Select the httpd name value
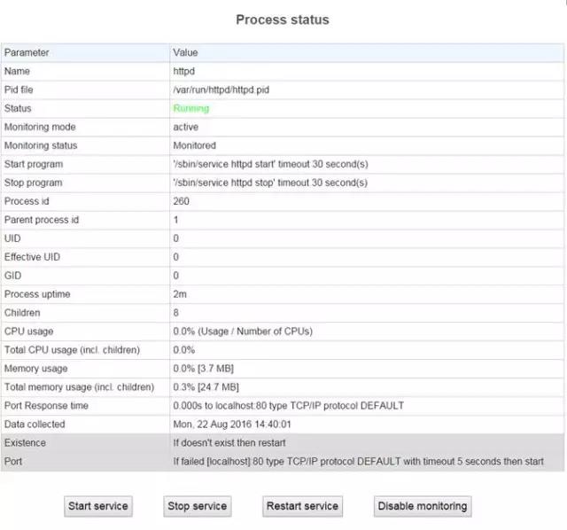This screenshot has height=530, width=567. click(x=184, y=71)
